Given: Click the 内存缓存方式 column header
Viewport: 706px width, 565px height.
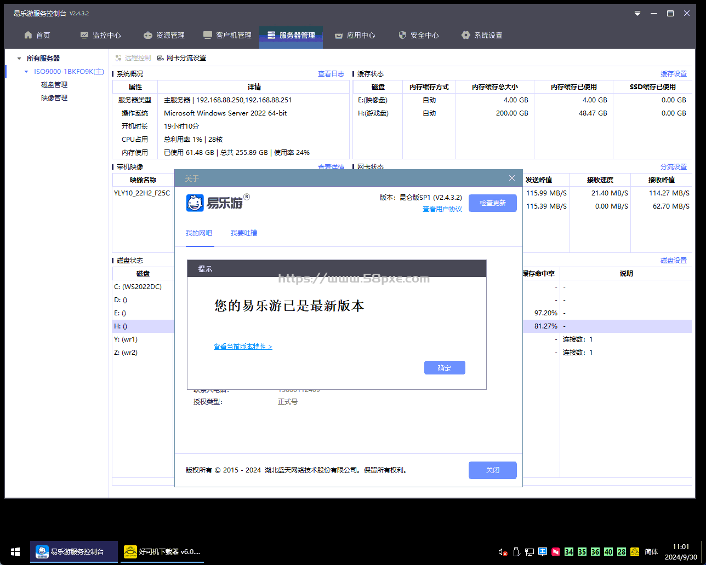Looking at the screenshot, I should point(429,87).
